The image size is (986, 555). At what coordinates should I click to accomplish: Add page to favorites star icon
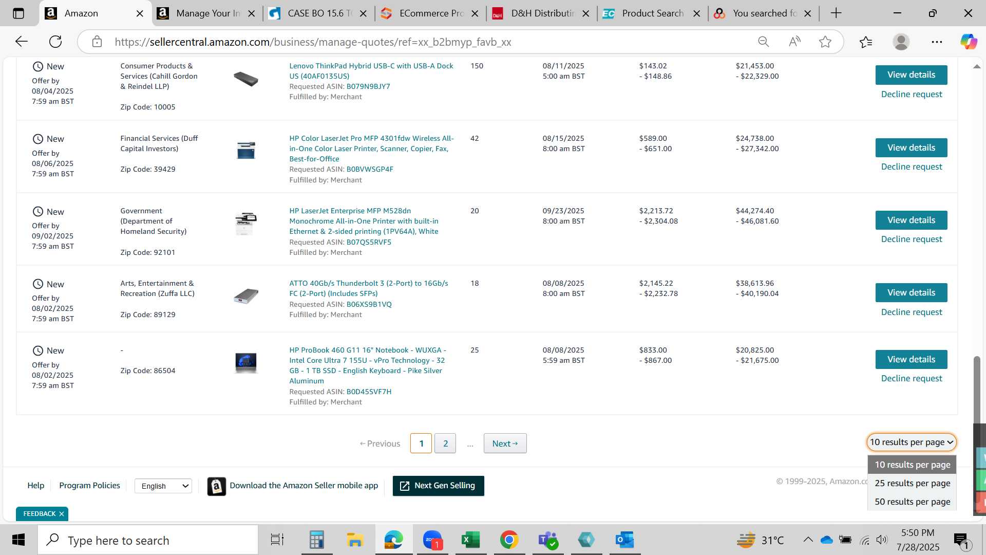click(825, 42)
